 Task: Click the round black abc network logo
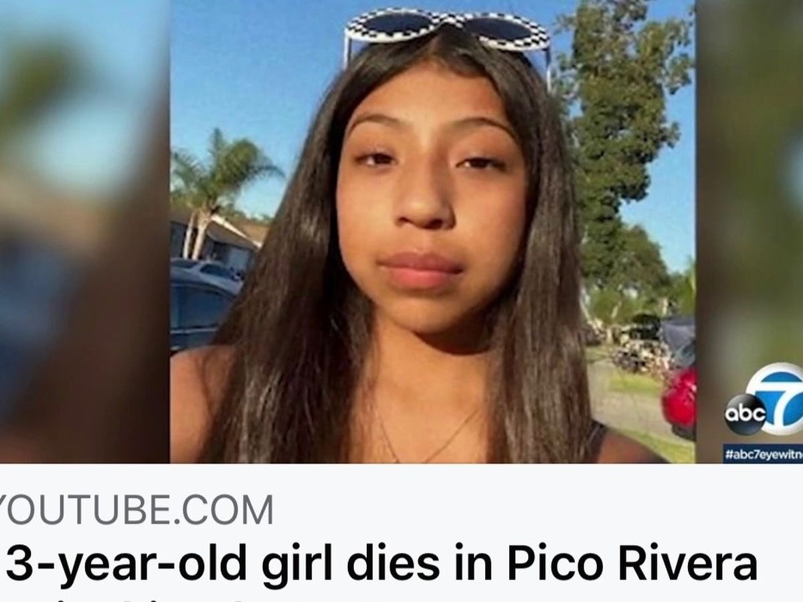pos(746,414)
